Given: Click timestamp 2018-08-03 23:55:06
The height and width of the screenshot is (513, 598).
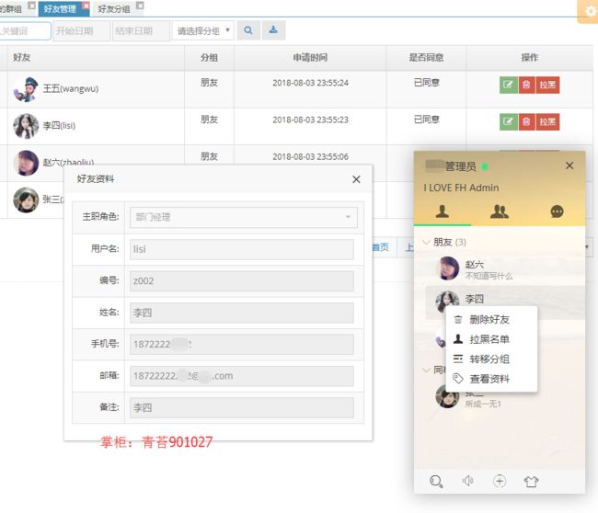Looking at the screenshot, I should (x=310, y=156).
